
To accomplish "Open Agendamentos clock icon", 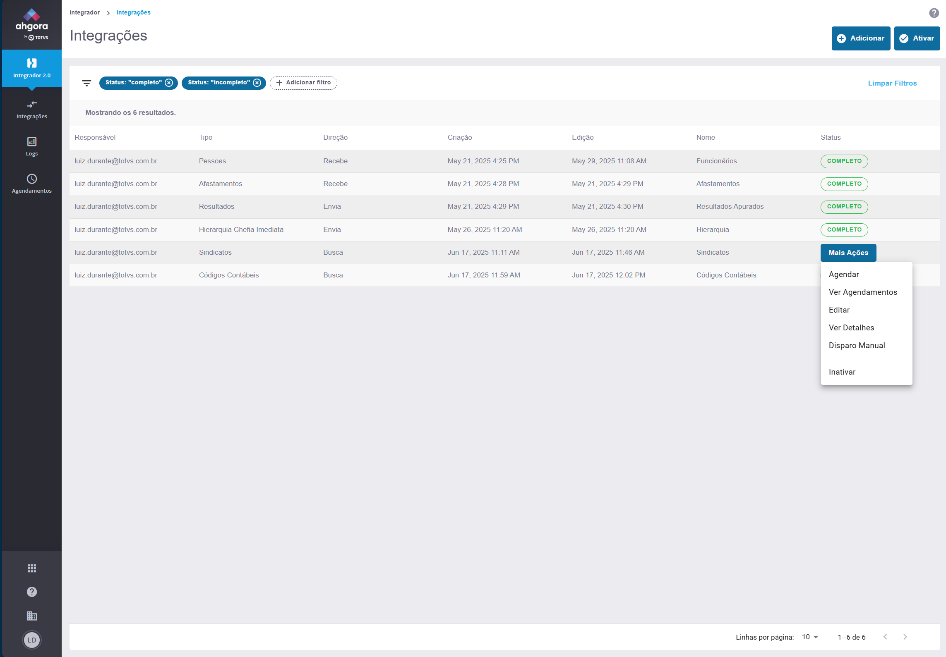I will click(32, 179).
